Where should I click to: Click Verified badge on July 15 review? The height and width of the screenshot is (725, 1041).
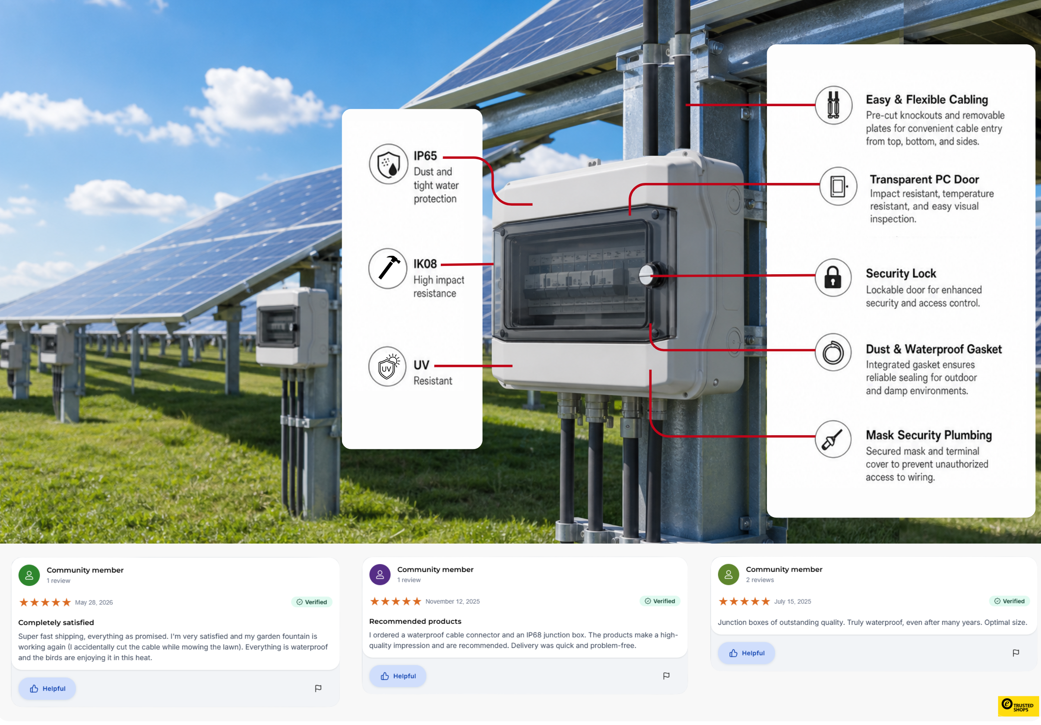(1009, 601)
